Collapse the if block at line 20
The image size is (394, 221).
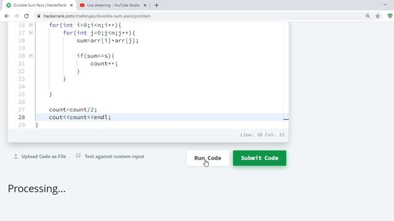(31, 56)
